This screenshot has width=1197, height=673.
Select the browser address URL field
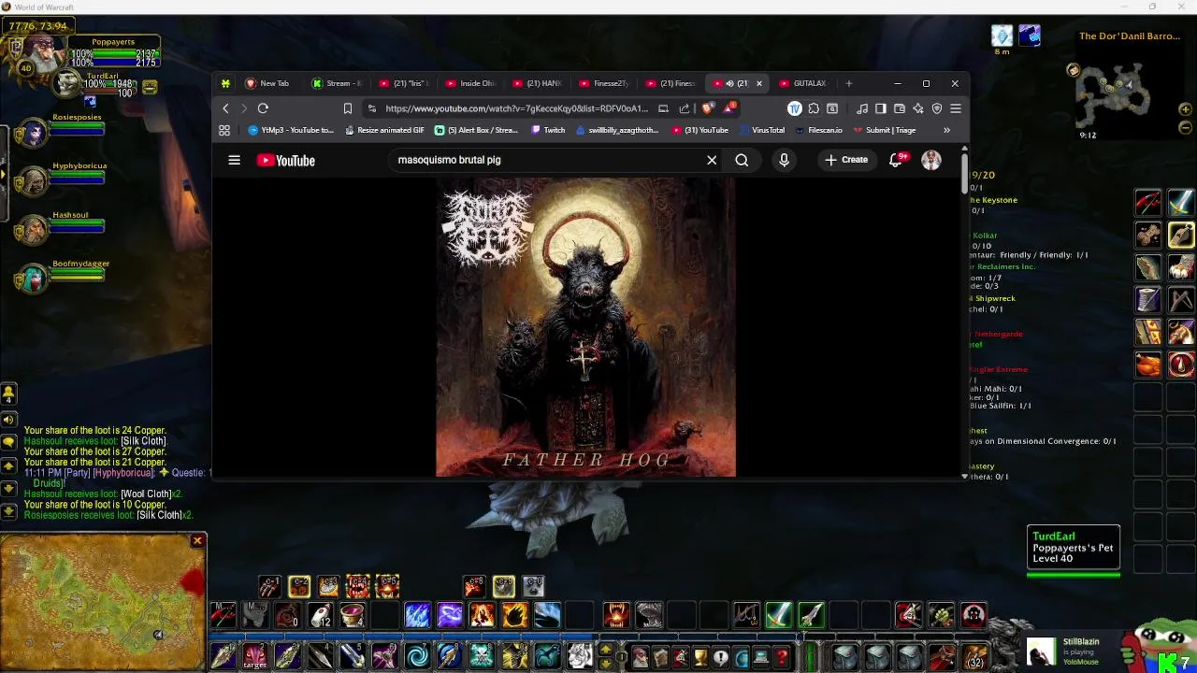[x=515, y=108]
